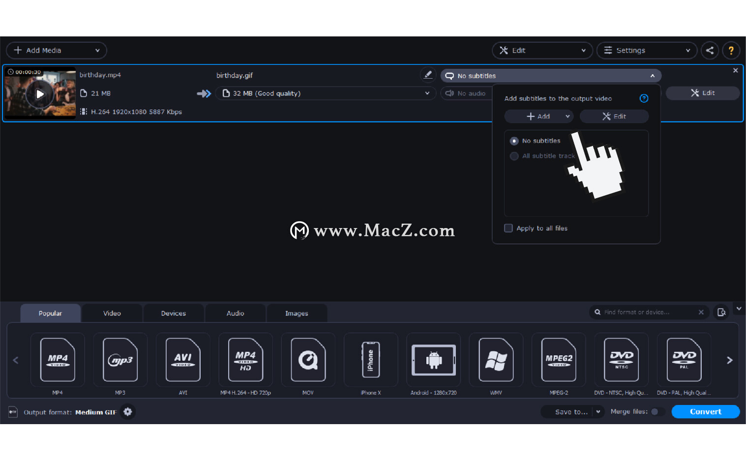Switch to the Images tab
The height and width of the screenshot is (461, 746).
(x=297, y=313)
